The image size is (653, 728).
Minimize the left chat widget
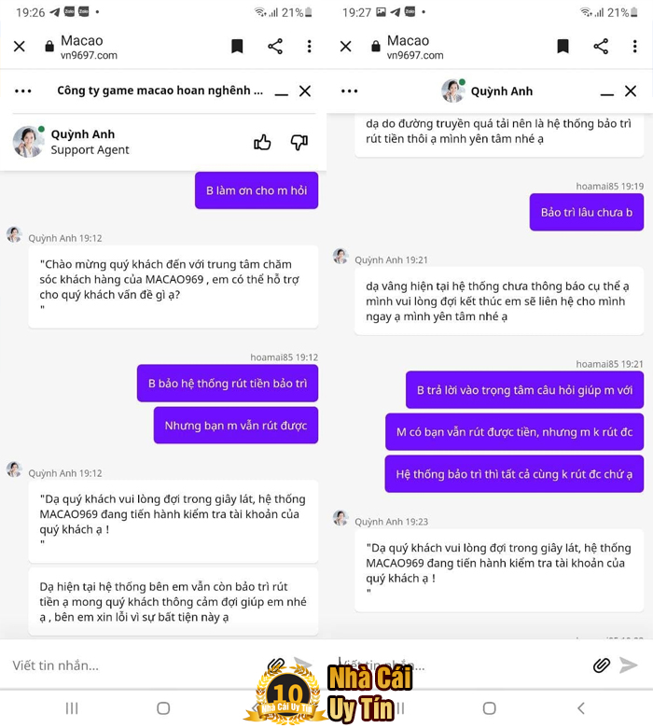tap(281, 94)
